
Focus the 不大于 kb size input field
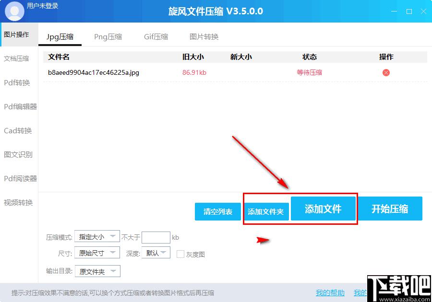point(156,237)
